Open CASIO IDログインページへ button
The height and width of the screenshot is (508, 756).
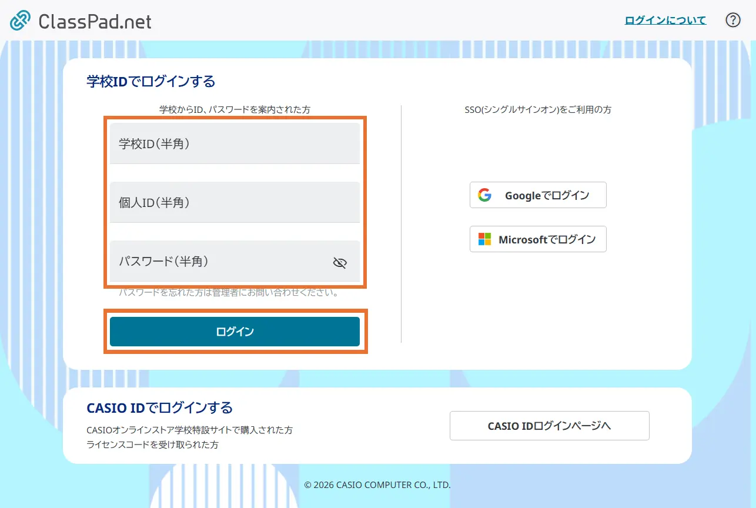point(550,426)
